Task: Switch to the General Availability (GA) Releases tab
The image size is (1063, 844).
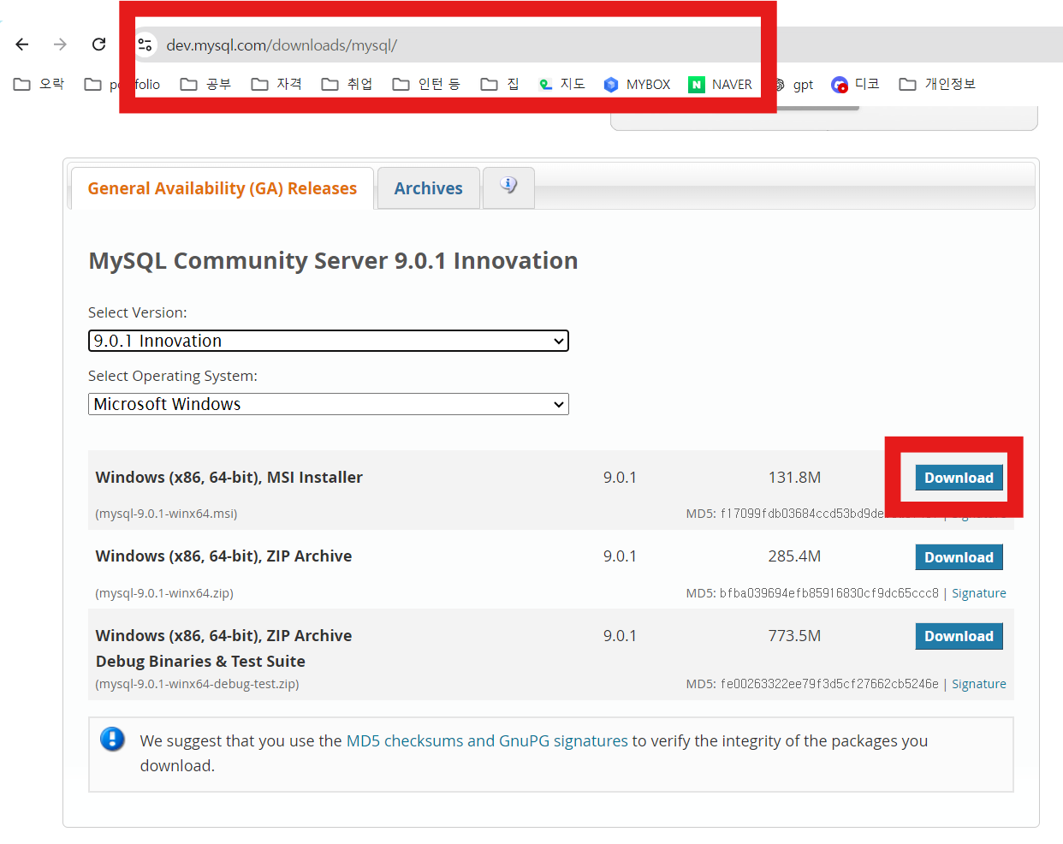Action: click(223, 188)
